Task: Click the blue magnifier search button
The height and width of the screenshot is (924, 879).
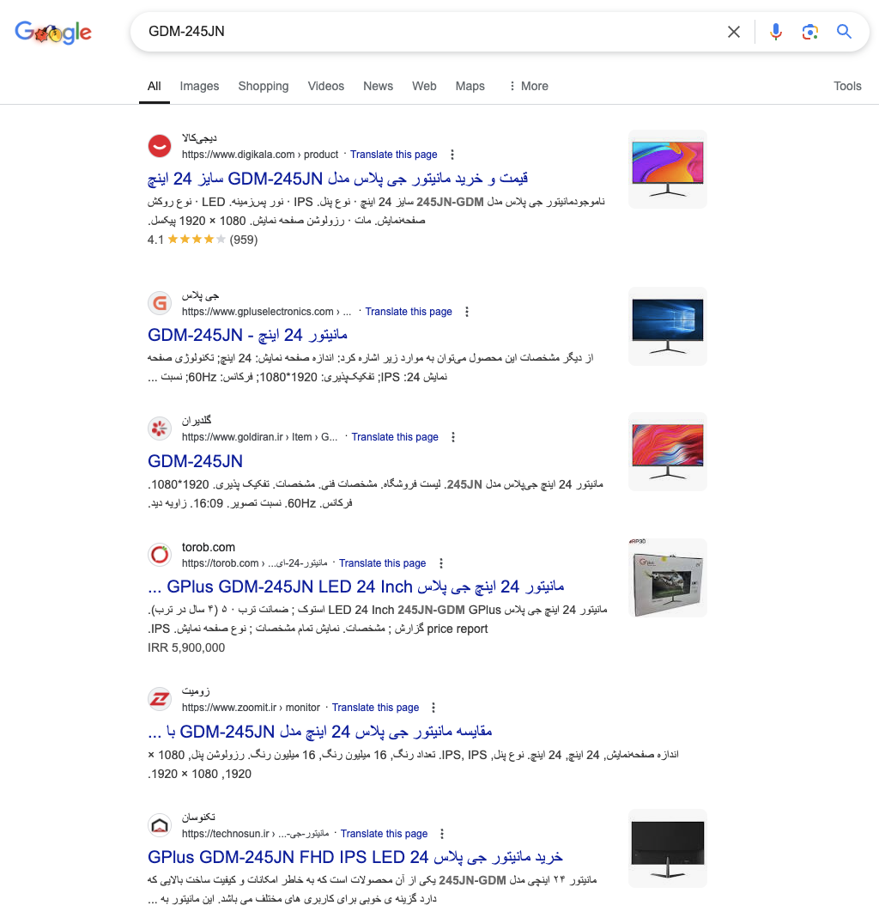Action: [845, 32]
